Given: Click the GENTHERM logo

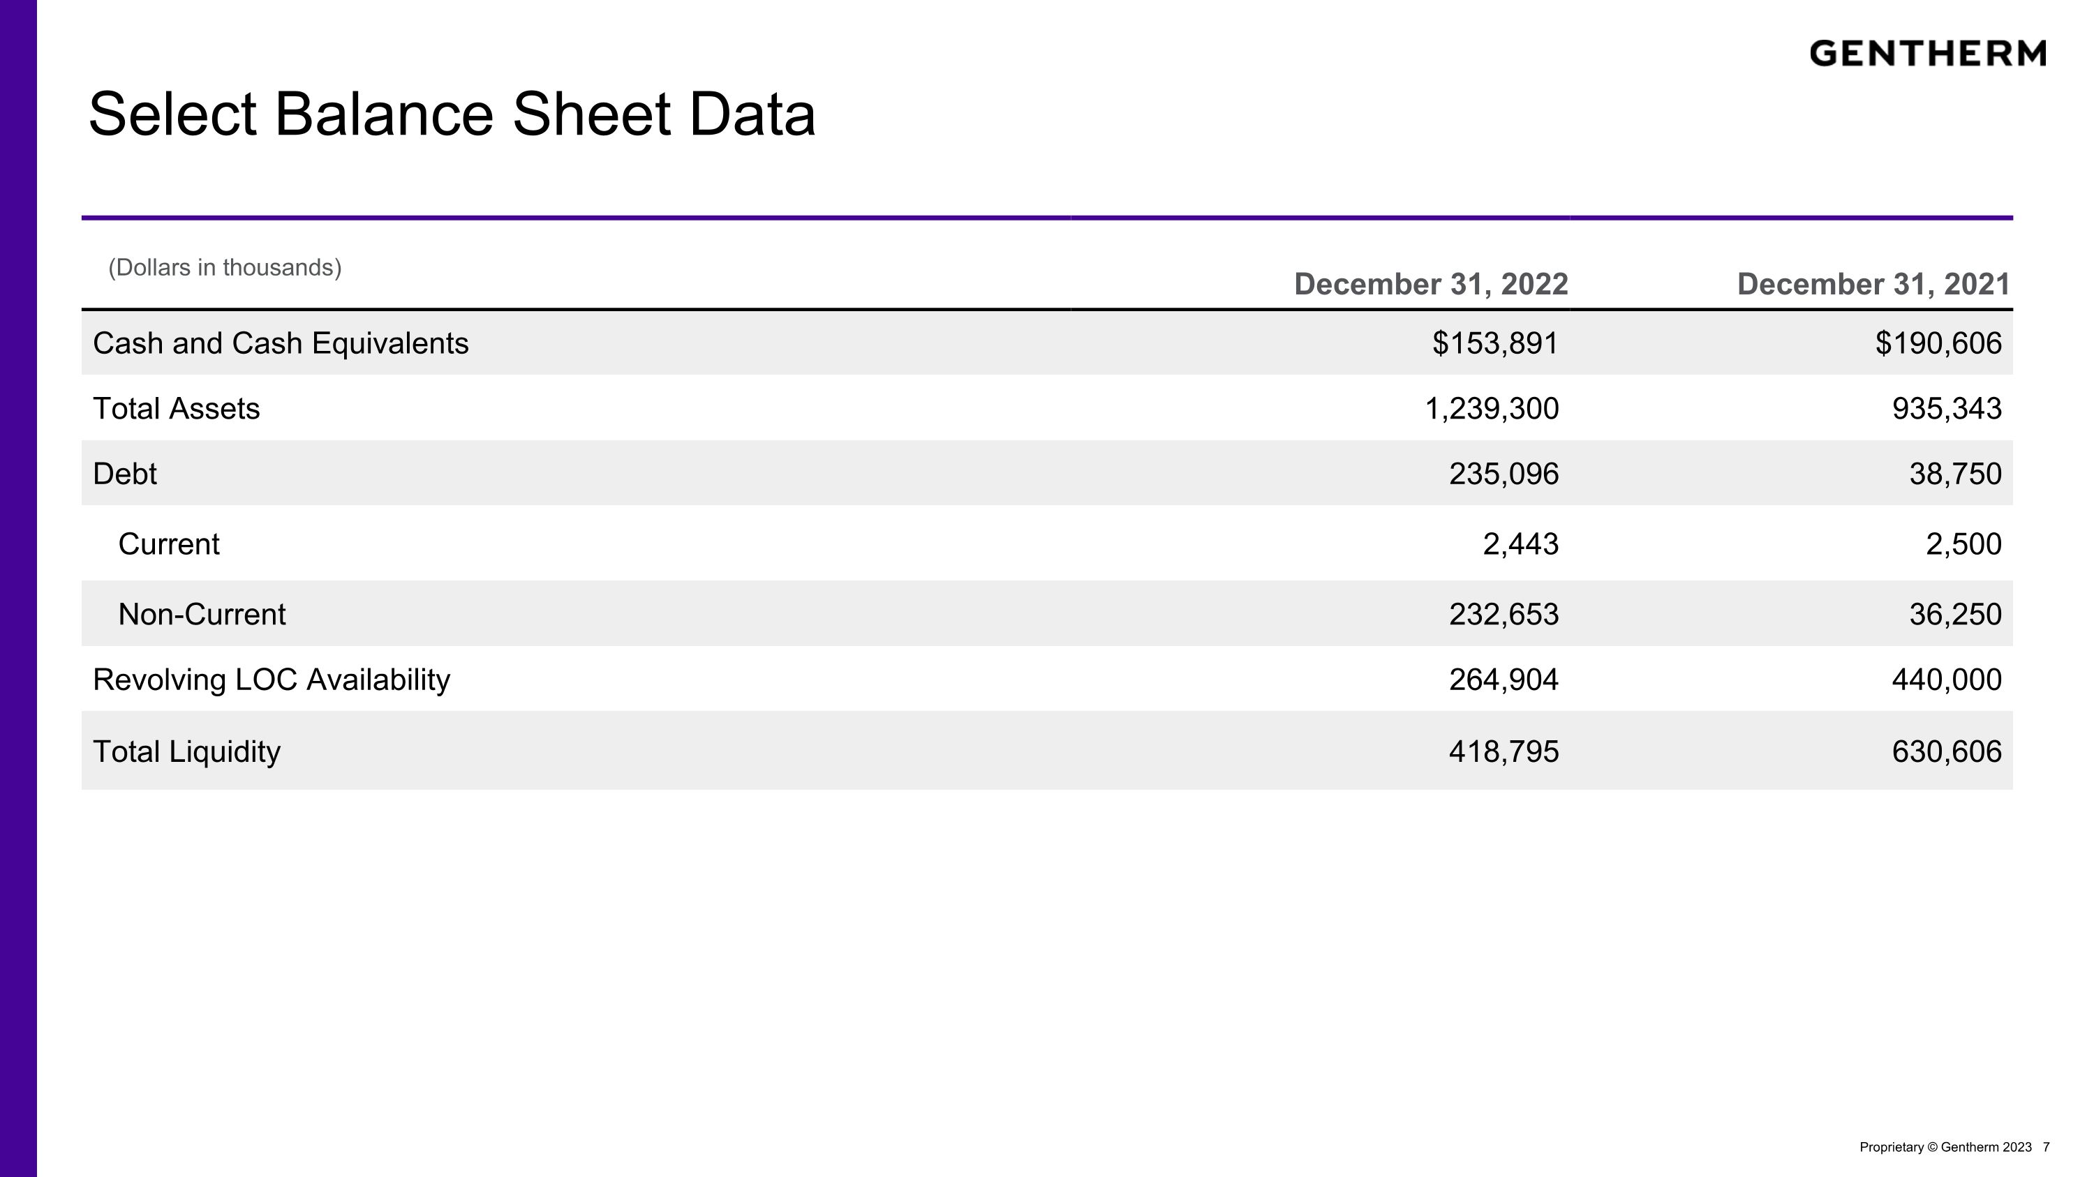Looking at the screenshot, I should (x=1927, y=54).
